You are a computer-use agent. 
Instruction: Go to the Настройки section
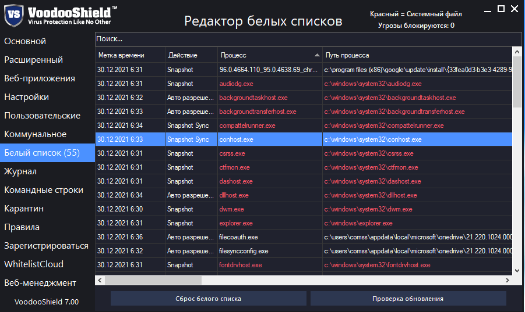pos(26,97)
